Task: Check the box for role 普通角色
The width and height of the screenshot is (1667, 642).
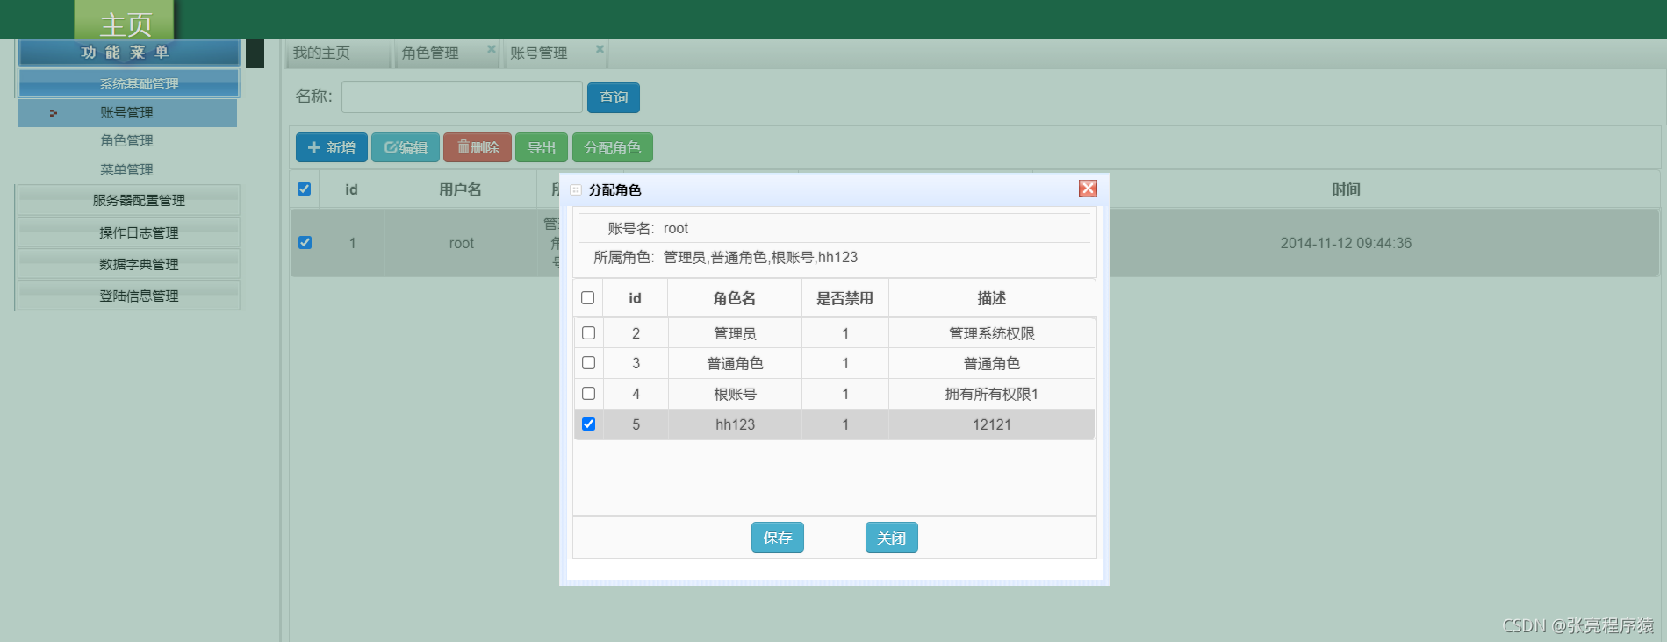Action: coord(588,363)
